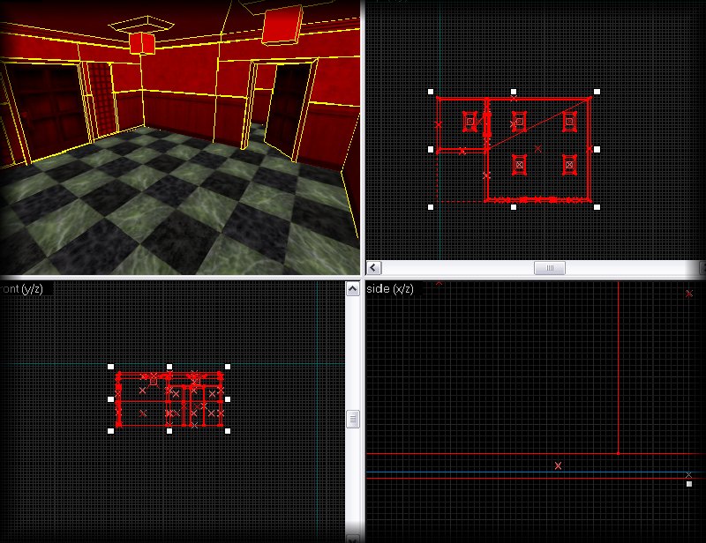706x543 pixels.
Task: Click the bottom-middle selection handle in top view
Action: (x=514, y=207)
